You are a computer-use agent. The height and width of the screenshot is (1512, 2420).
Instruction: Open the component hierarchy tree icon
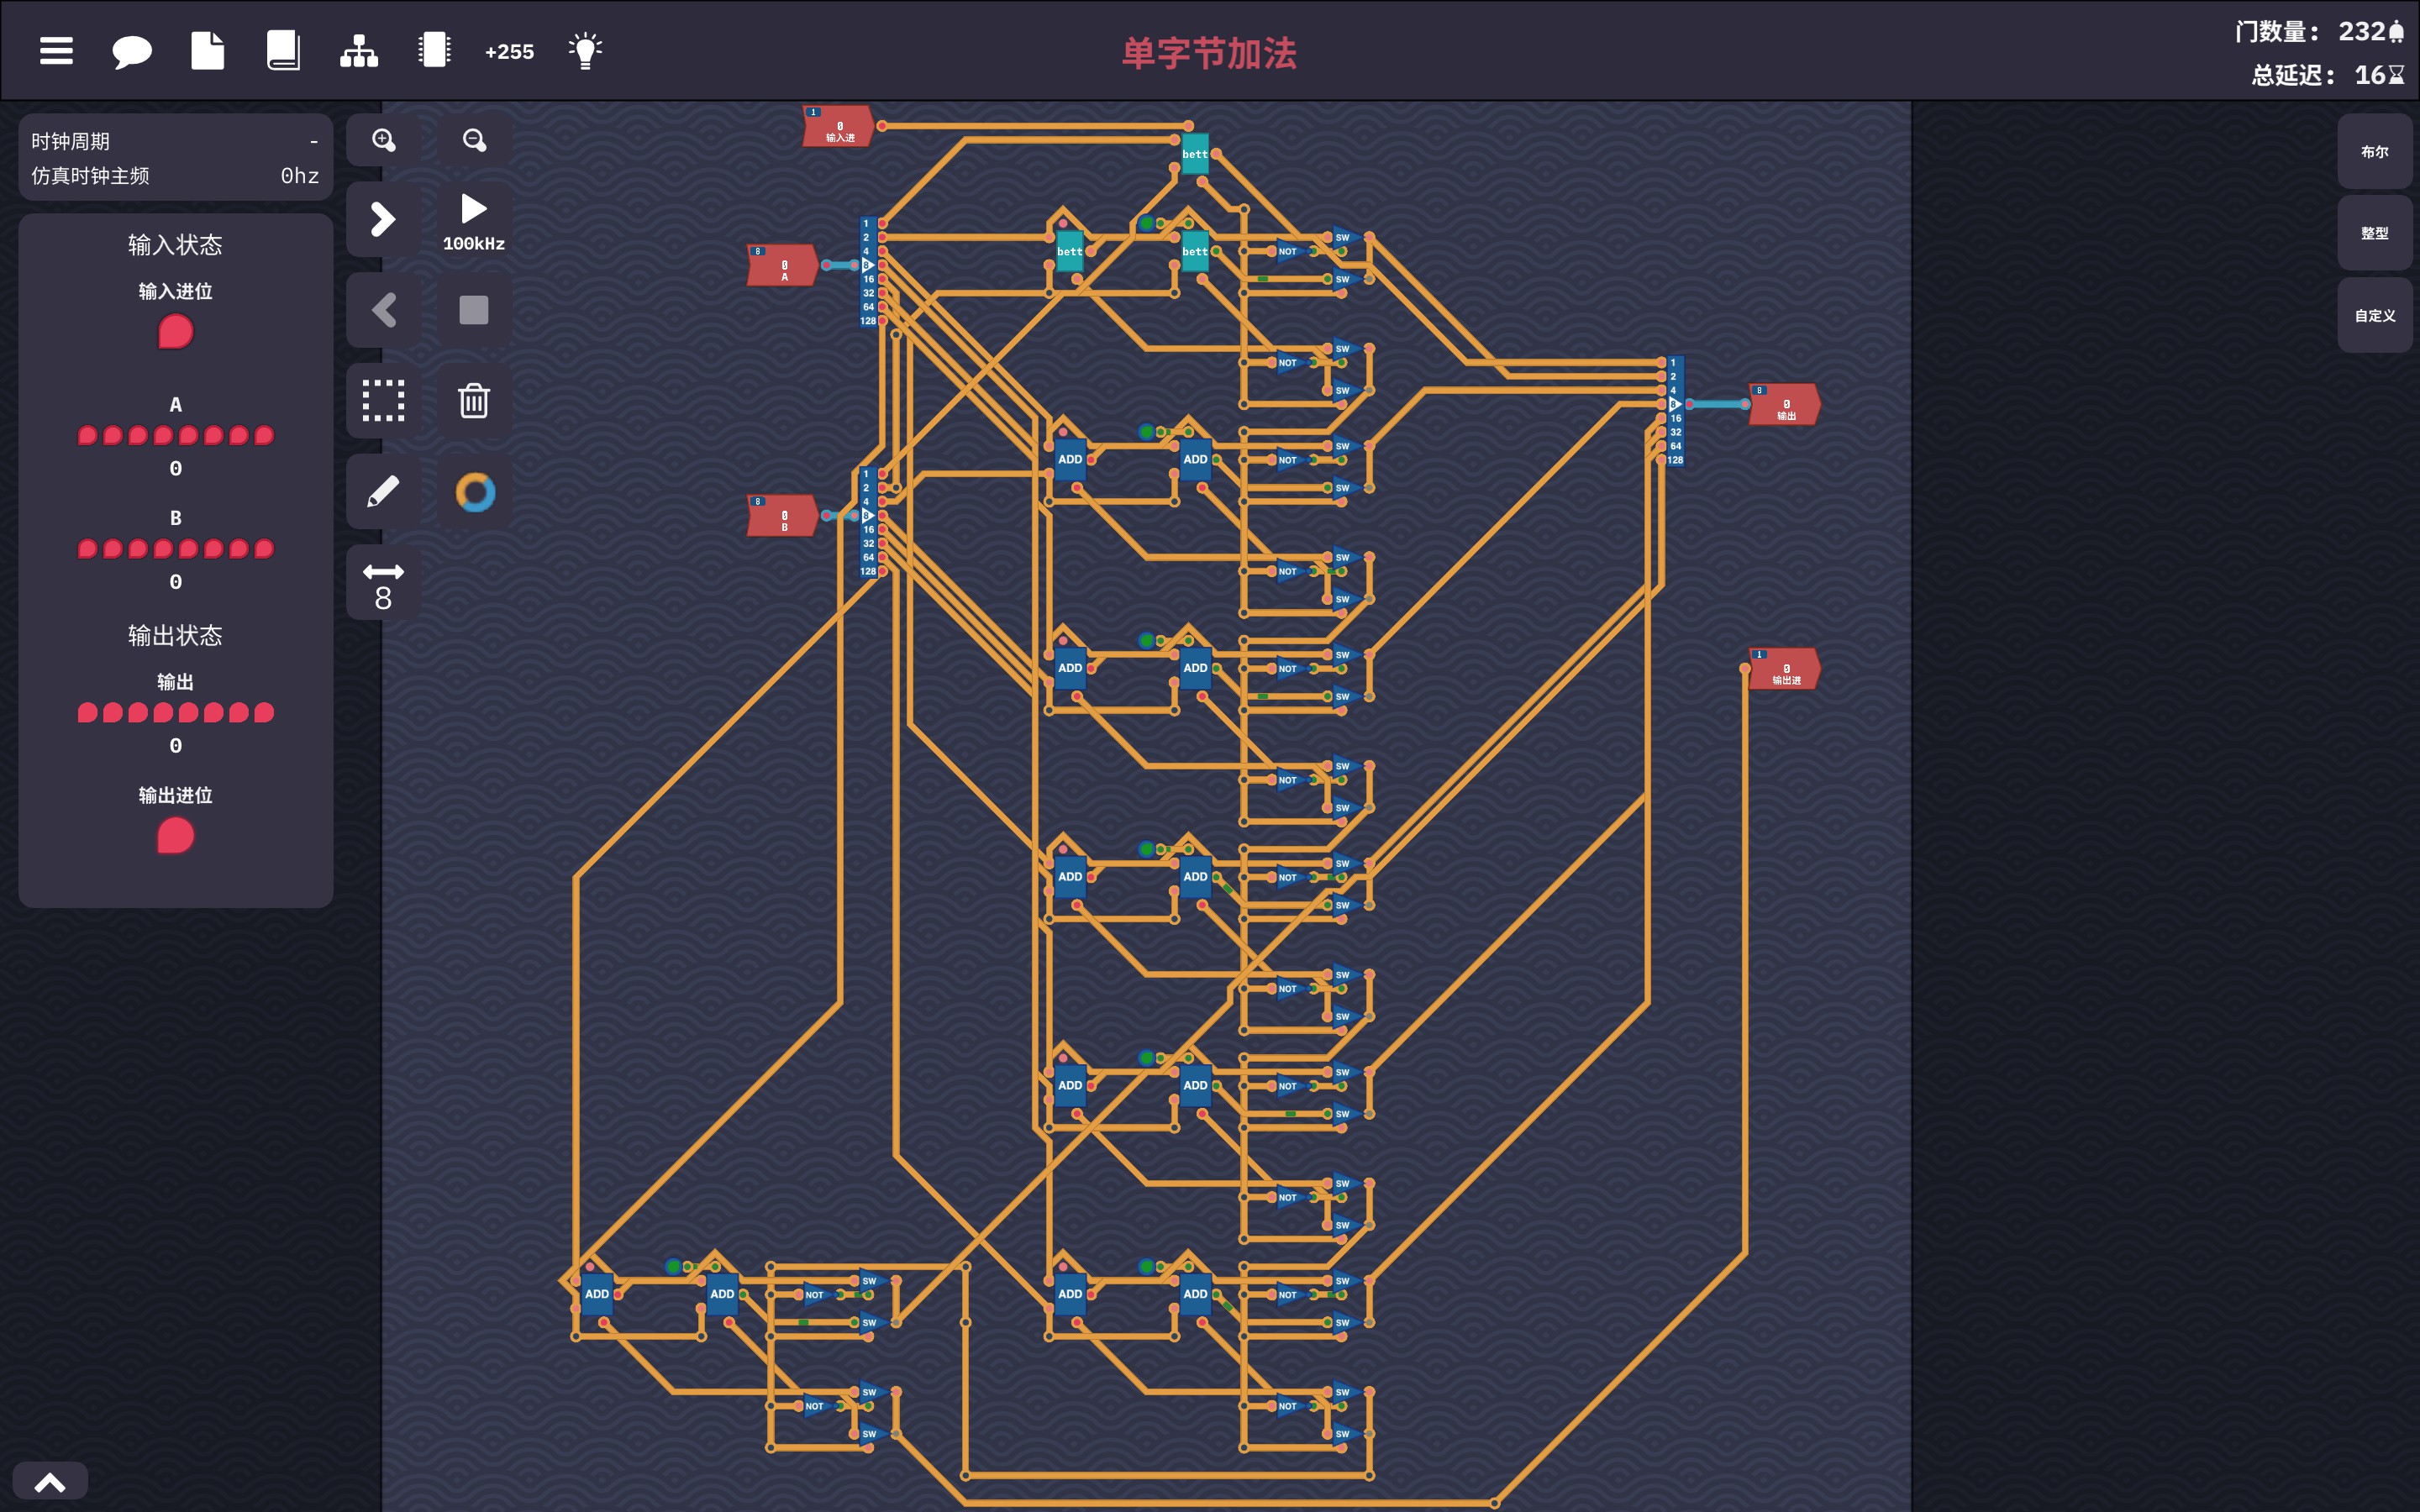tap(359, 51)
